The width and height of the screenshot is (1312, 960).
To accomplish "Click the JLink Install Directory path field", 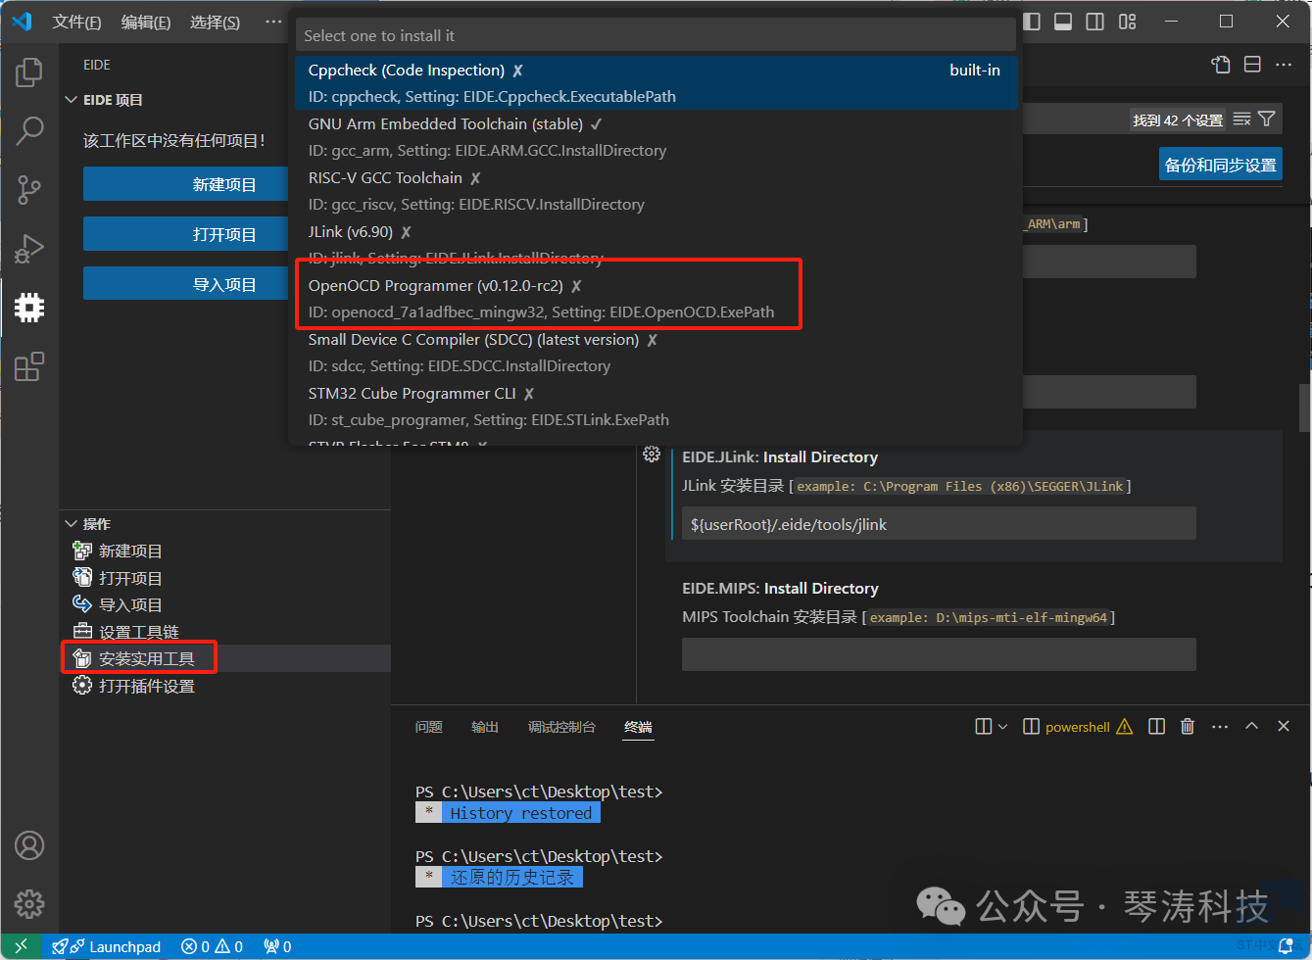I will click(939, 524).
